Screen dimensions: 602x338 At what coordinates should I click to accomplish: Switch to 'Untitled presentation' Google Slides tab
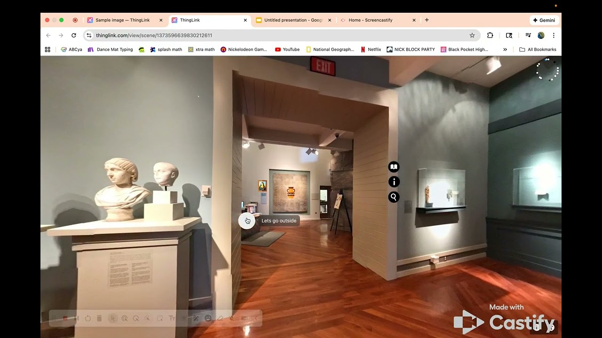click(293, 20)
